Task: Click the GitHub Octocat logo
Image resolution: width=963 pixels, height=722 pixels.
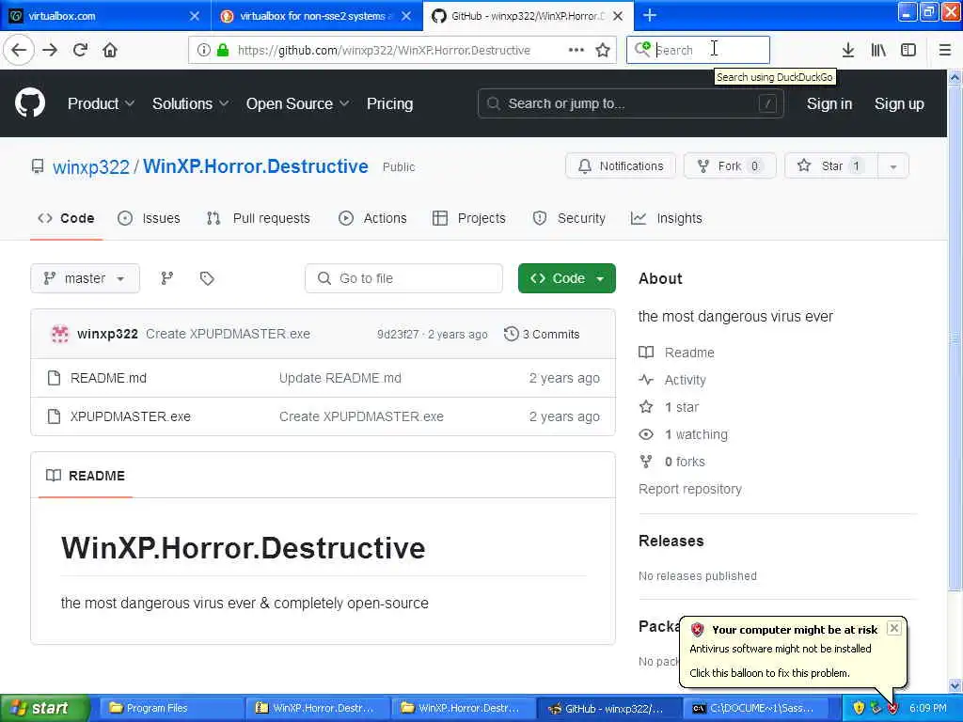Action: click(x=30, y=102)
